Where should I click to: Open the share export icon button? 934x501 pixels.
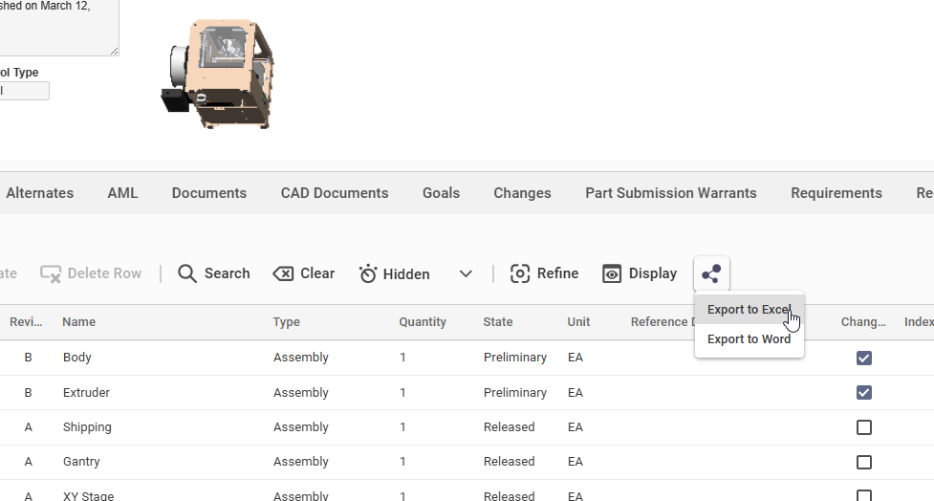click(711, 274)
